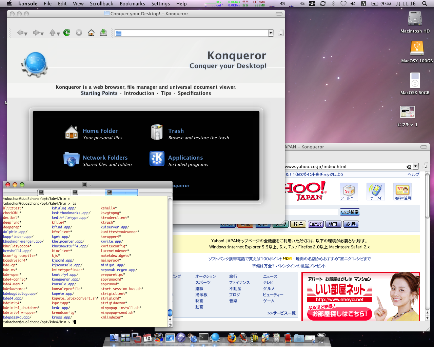Screen dimensions: 434x347
Task: Launch Firefox from the Dock
Action: click(x=232, y=338)
